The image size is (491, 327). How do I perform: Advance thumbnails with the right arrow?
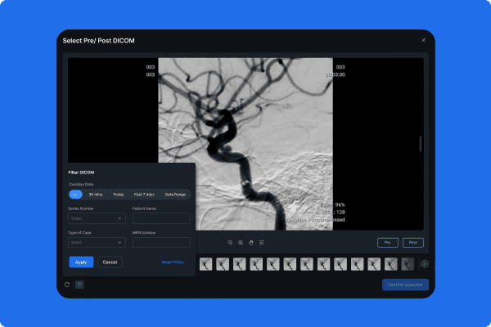[x=424, y=264]
